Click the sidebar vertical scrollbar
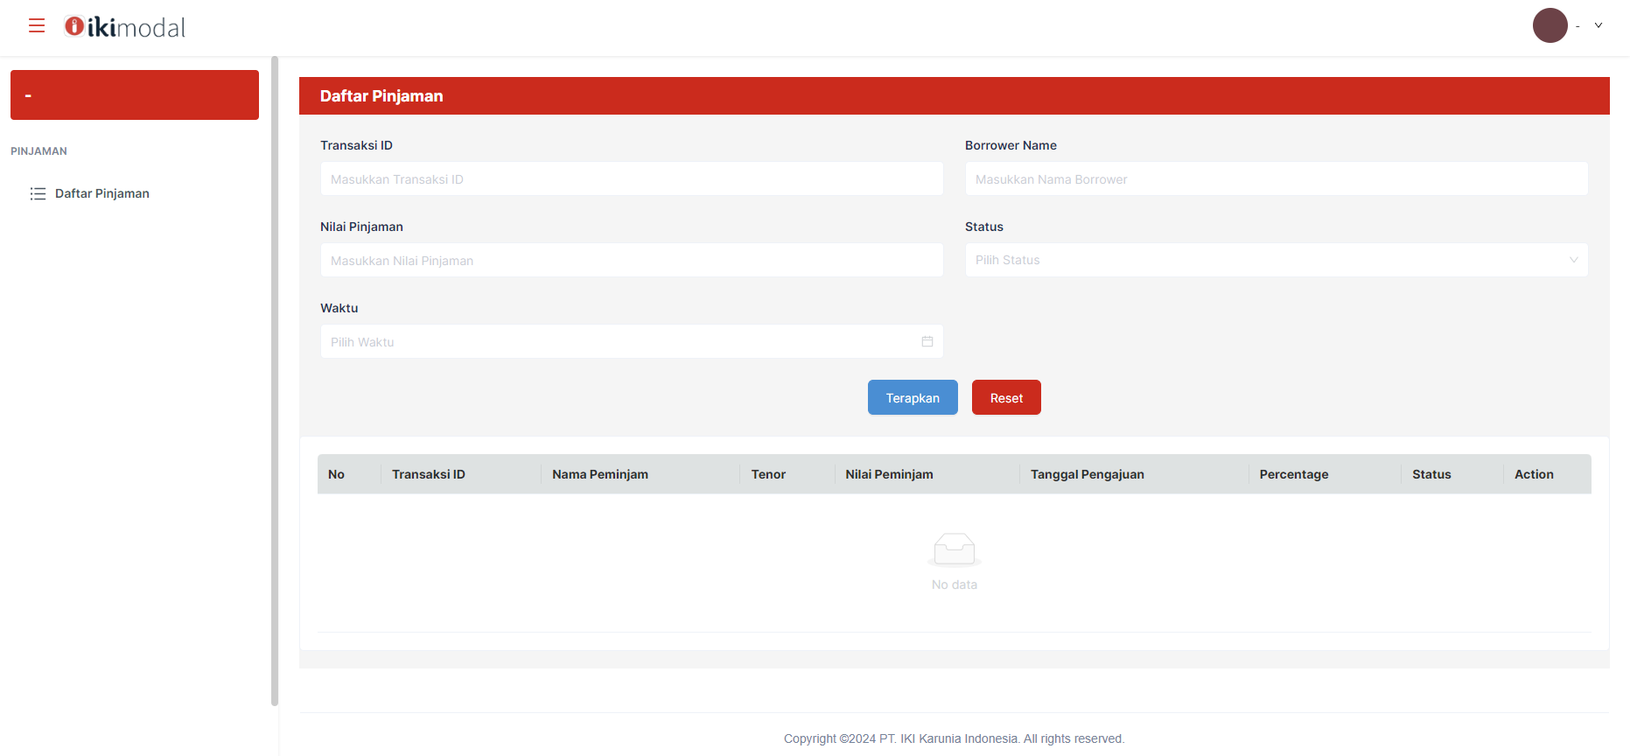Viewport: 1630px width, 756px height. pyautogui.click(x=275, y=381)
